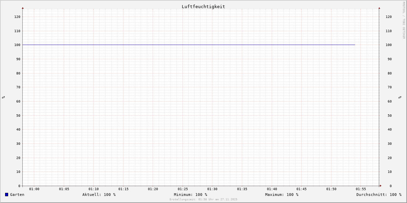Click the percent symbol beside left axis
This screenshot has height=203, width=407.
pyautogui.click(x=3, y=97)
